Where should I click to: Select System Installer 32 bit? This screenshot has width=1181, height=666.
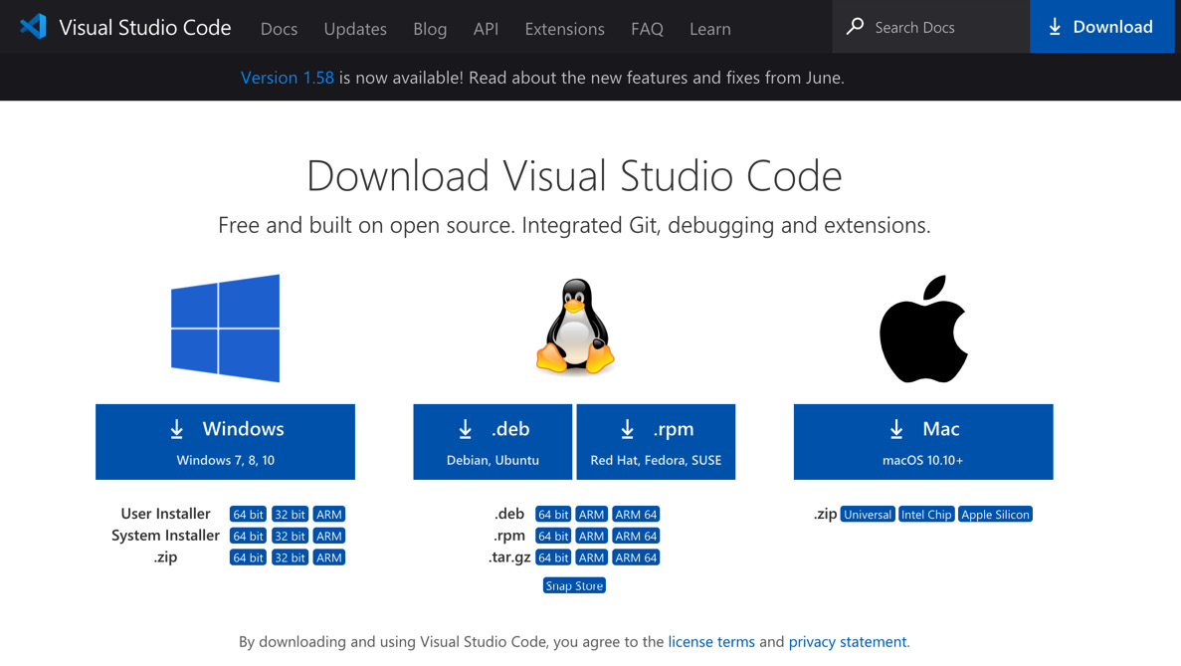(x=290, y=537)
